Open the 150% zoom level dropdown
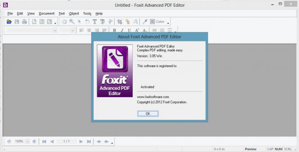This screenshot has height=152, width=299. (x=28, y=142)
